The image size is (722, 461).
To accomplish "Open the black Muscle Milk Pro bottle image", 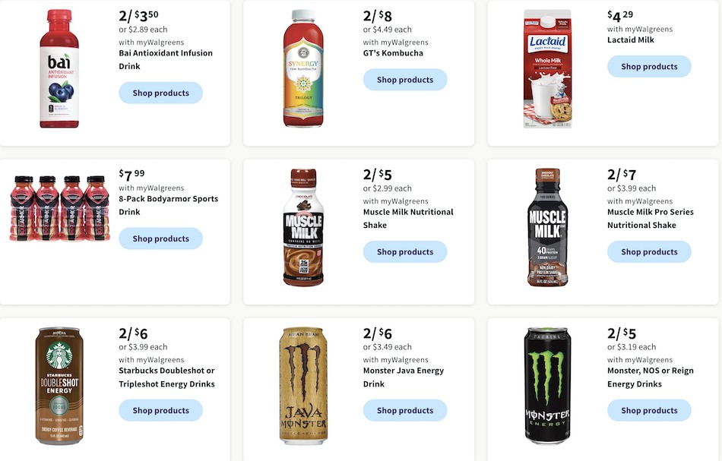I will 547,227.
